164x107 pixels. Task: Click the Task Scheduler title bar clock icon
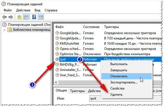tap(3, 4)
